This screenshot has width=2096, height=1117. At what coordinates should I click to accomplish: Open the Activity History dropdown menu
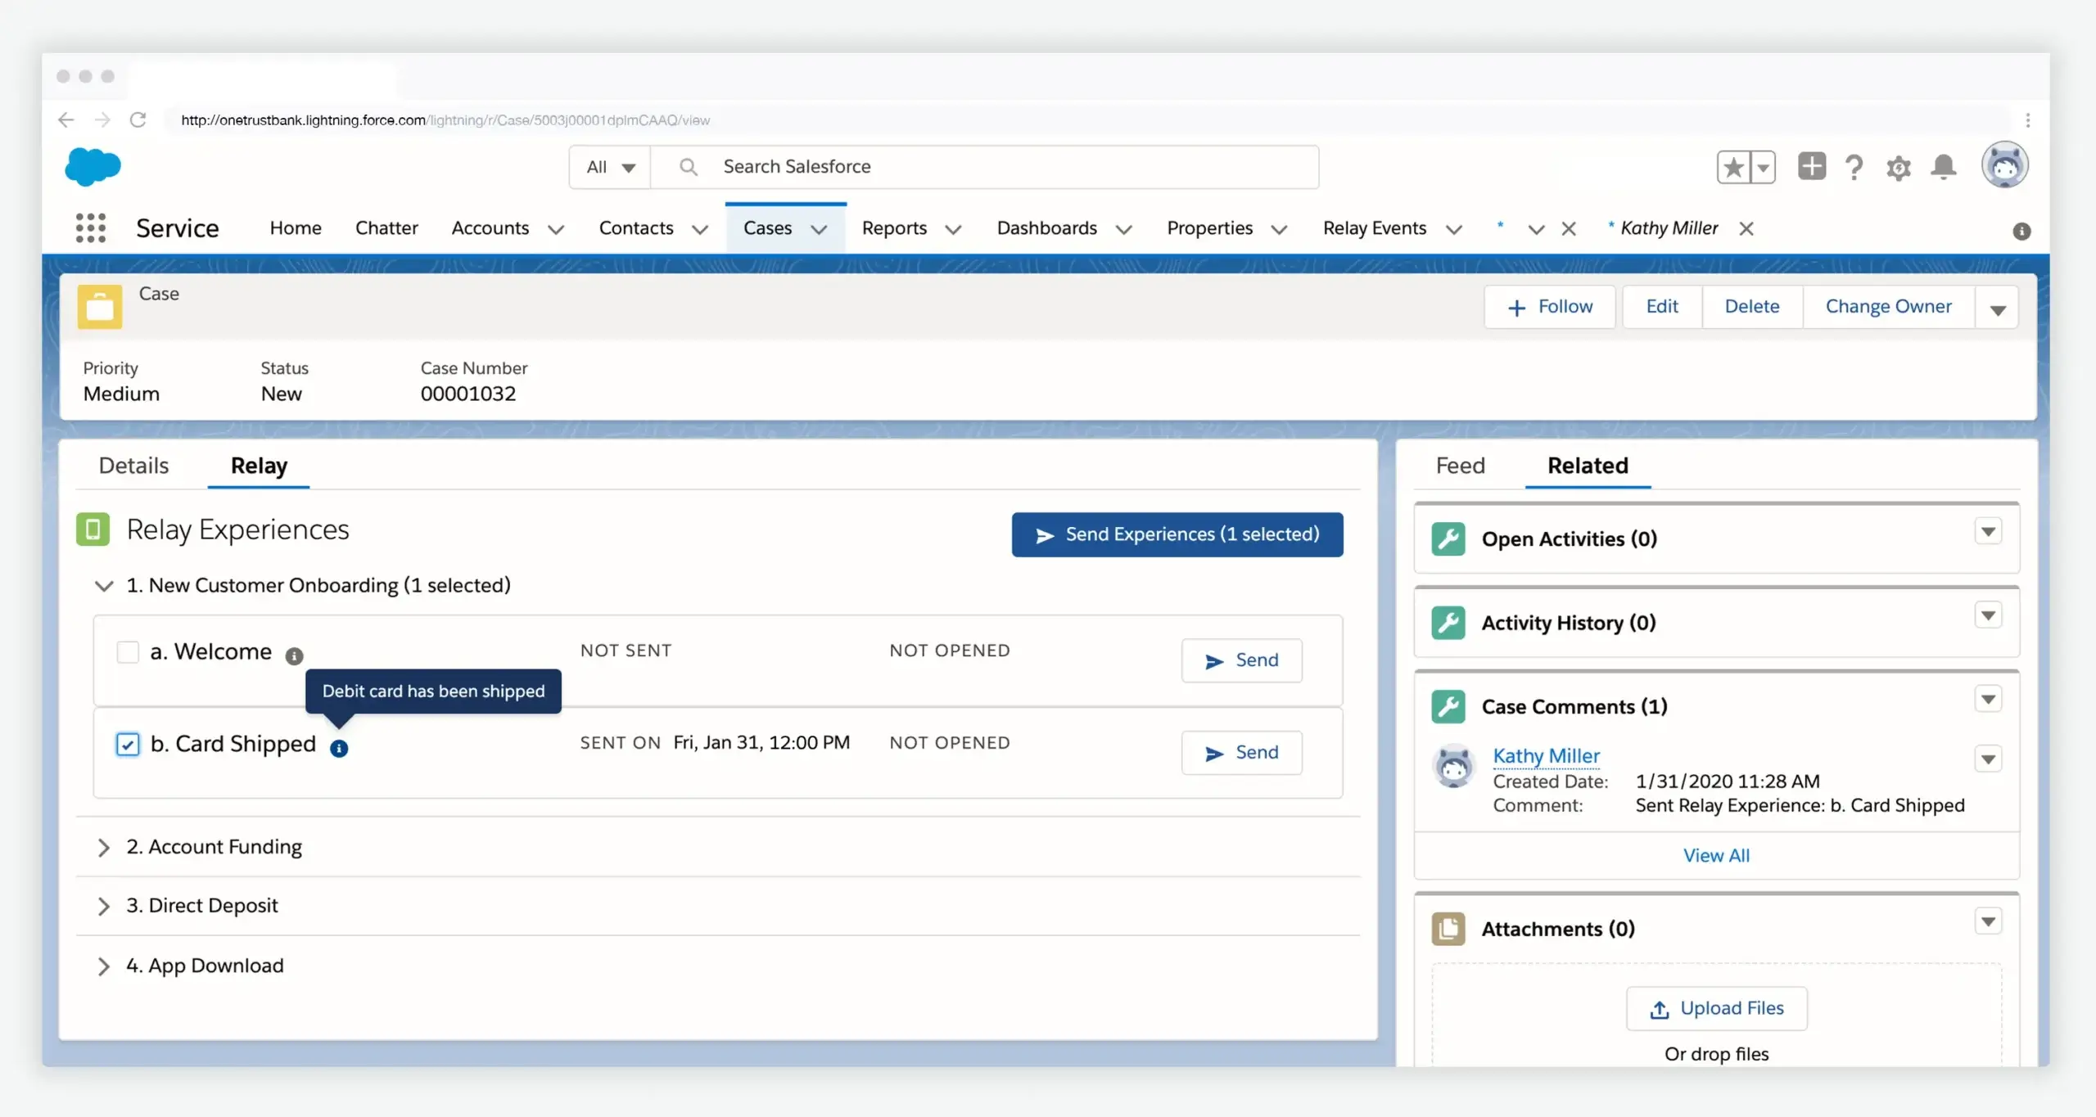pos(1988,615)
